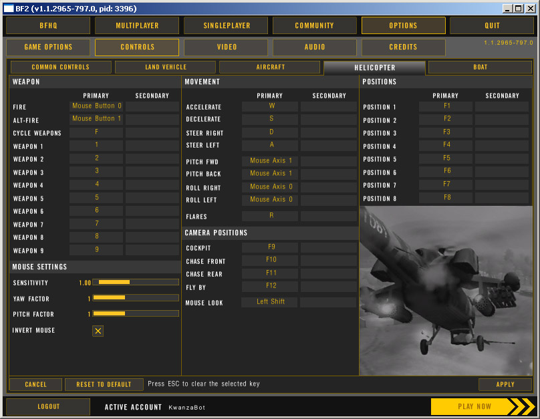Image resolution: width=540 pixels, height=419 pixels.
Task: Switch to Aircraft controls tab
Action: (x=269, y=67)
